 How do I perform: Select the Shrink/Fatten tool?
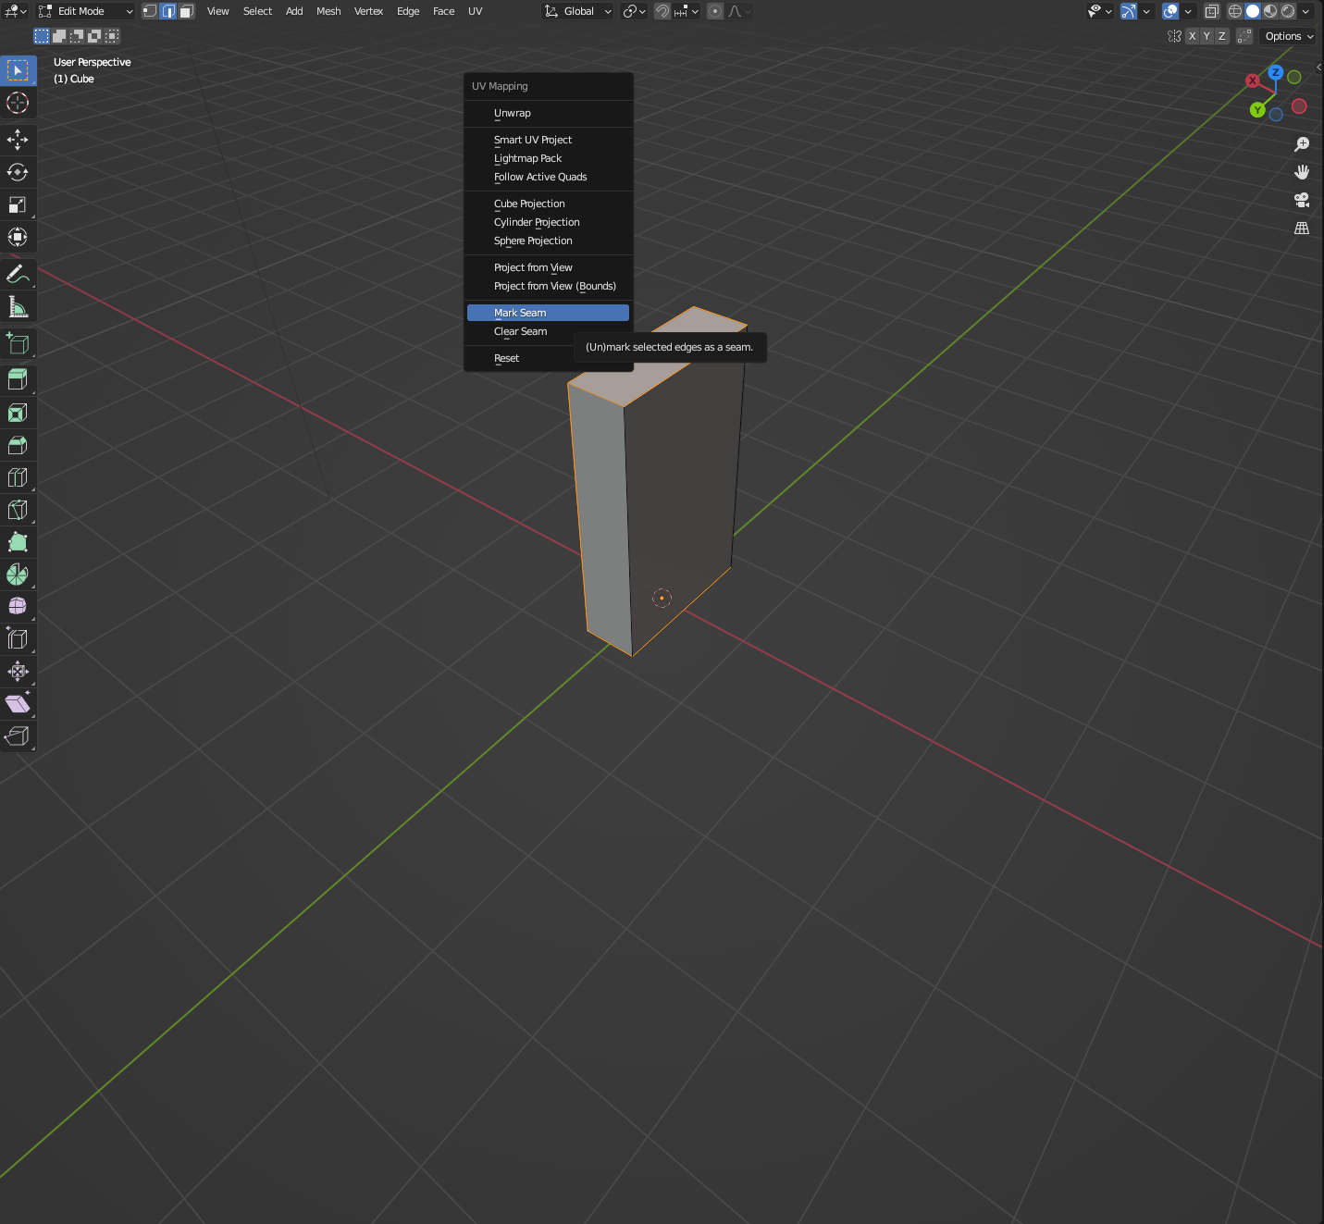pos(18,671)
